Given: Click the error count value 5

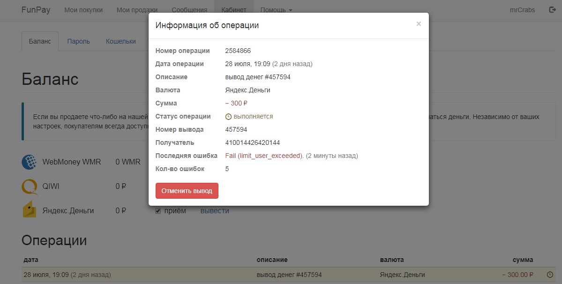Looking at the screenshot, I should [x=227, y=169].
